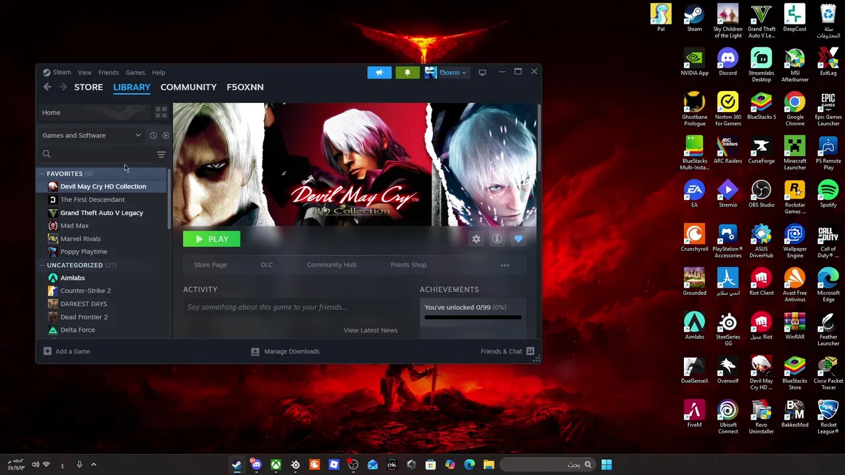The image size is (845, 475).
Task: Click the library search field
Action: 96,154
